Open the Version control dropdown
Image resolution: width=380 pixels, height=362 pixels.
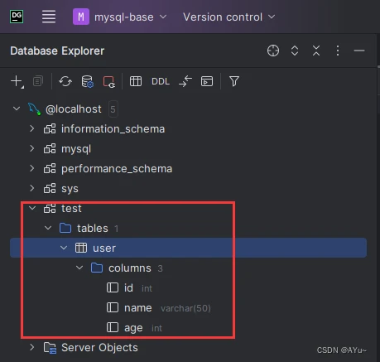click(x=229, y=17)
